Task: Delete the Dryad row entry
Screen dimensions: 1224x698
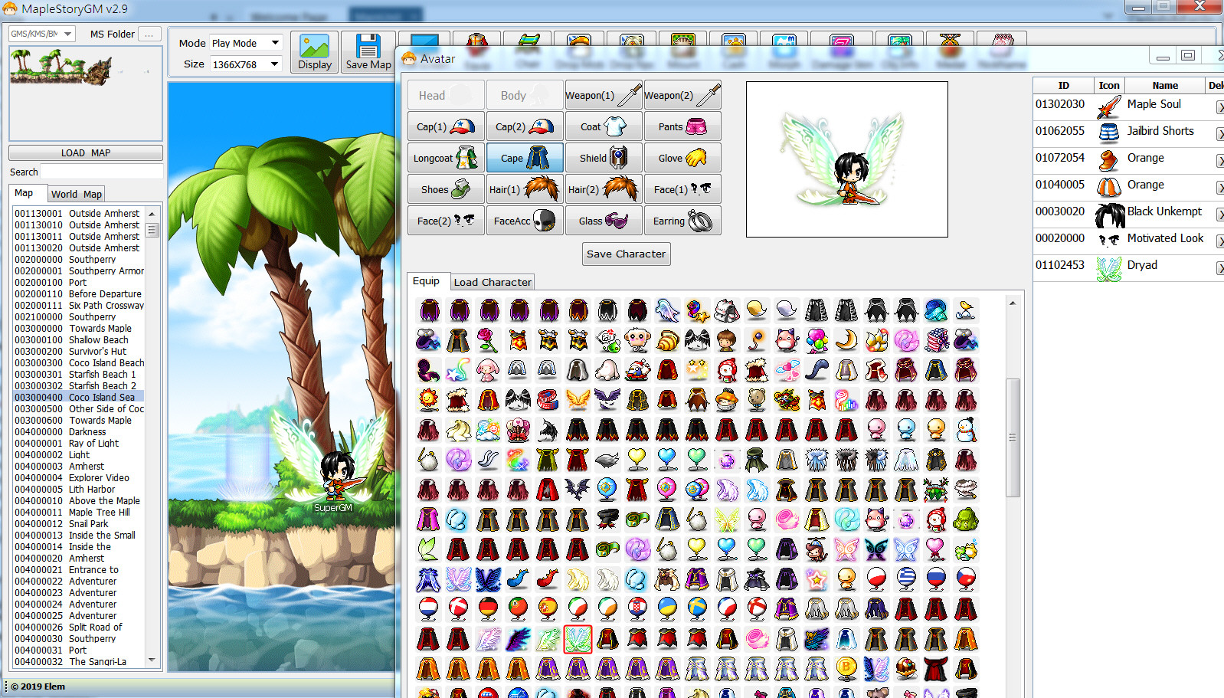Action: pos(1219,269)
